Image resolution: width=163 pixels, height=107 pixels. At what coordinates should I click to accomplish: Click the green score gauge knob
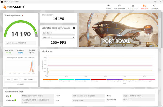pos(36,33)
